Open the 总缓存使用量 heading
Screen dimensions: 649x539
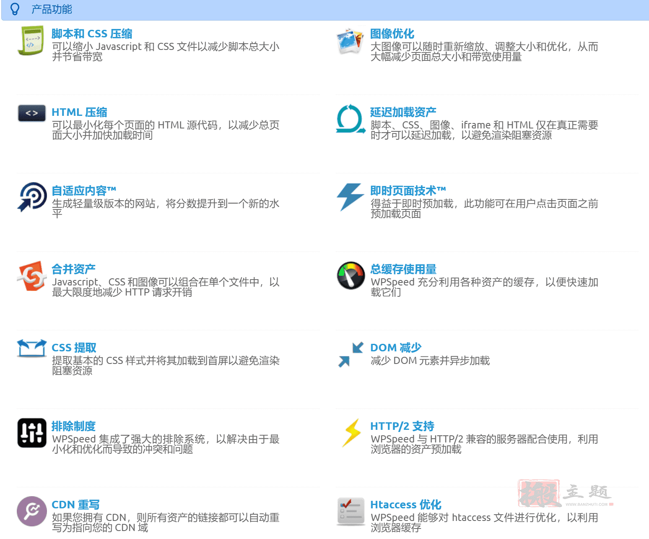coord(403,269)
